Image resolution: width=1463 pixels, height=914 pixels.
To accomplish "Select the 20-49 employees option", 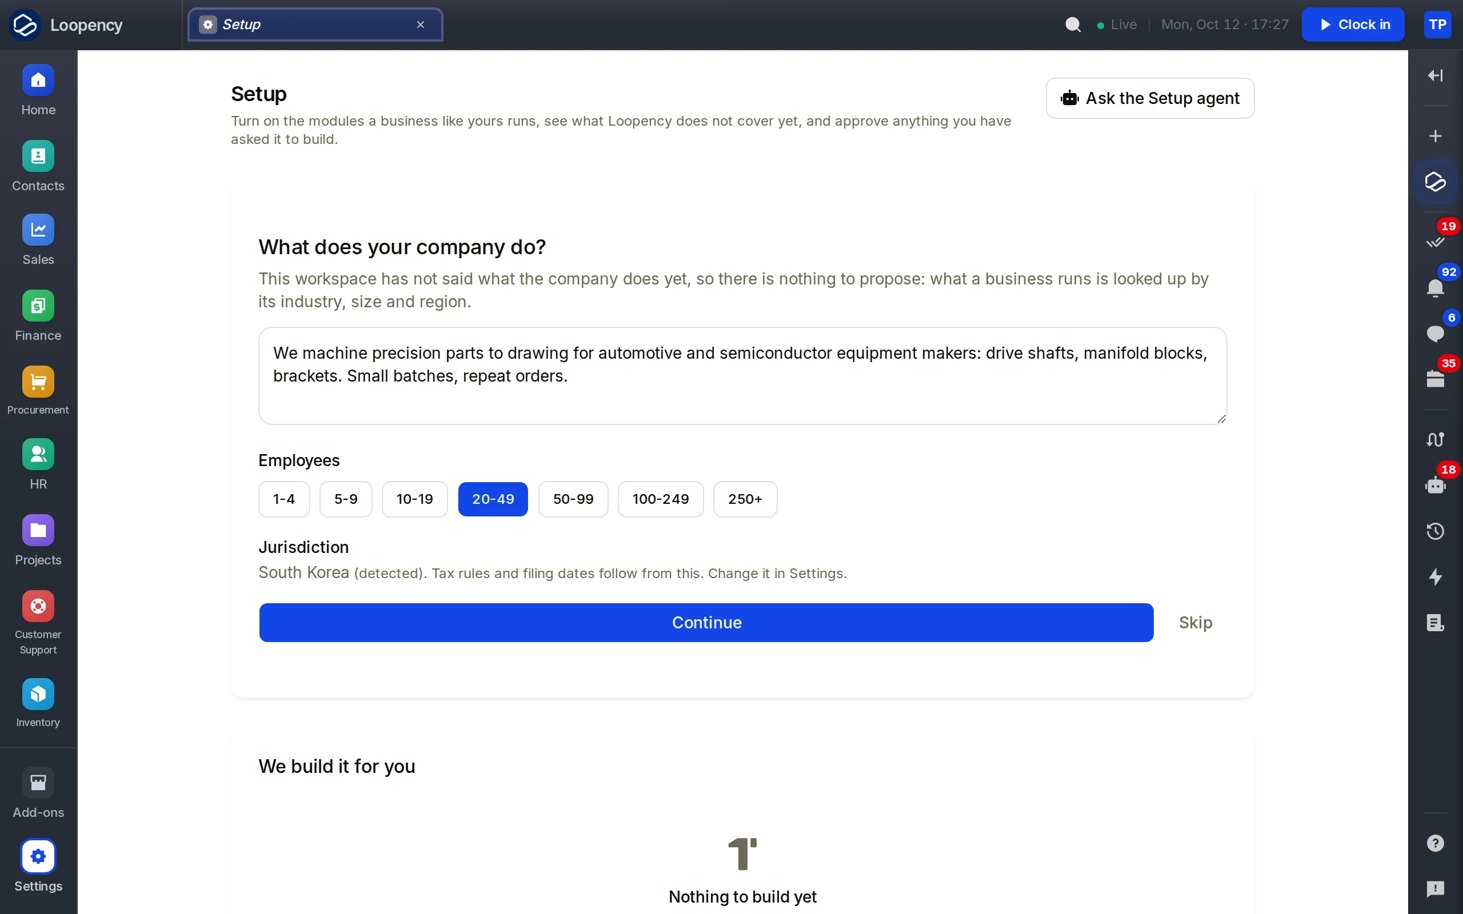I will pos(493,499).
